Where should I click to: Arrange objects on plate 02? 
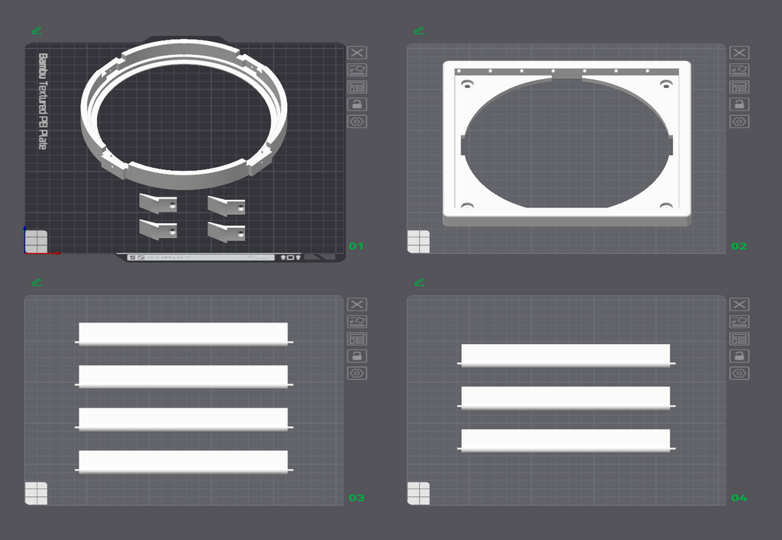pos(739,87)
